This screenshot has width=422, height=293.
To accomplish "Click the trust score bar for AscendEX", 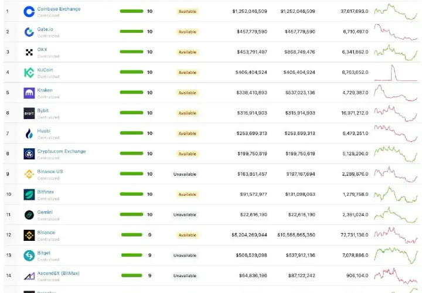I will [x=132, y=275].
